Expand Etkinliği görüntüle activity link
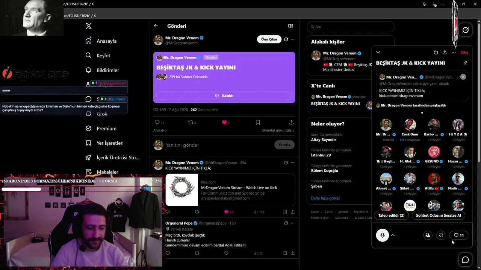Viewport: 481px width, 270px height. (x=278, y=130)
